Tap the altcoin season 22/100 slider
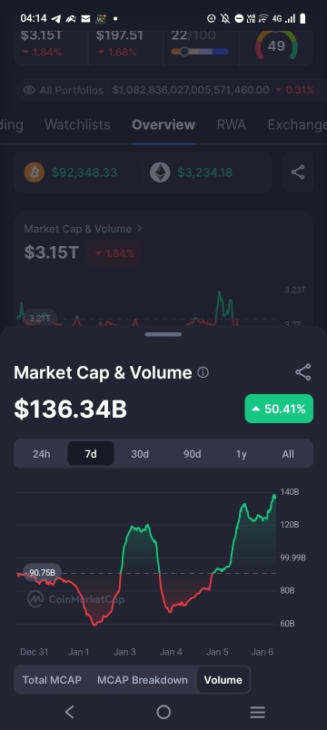The height and width of the screenshot is (730, 327). click(x=200, y=51)
